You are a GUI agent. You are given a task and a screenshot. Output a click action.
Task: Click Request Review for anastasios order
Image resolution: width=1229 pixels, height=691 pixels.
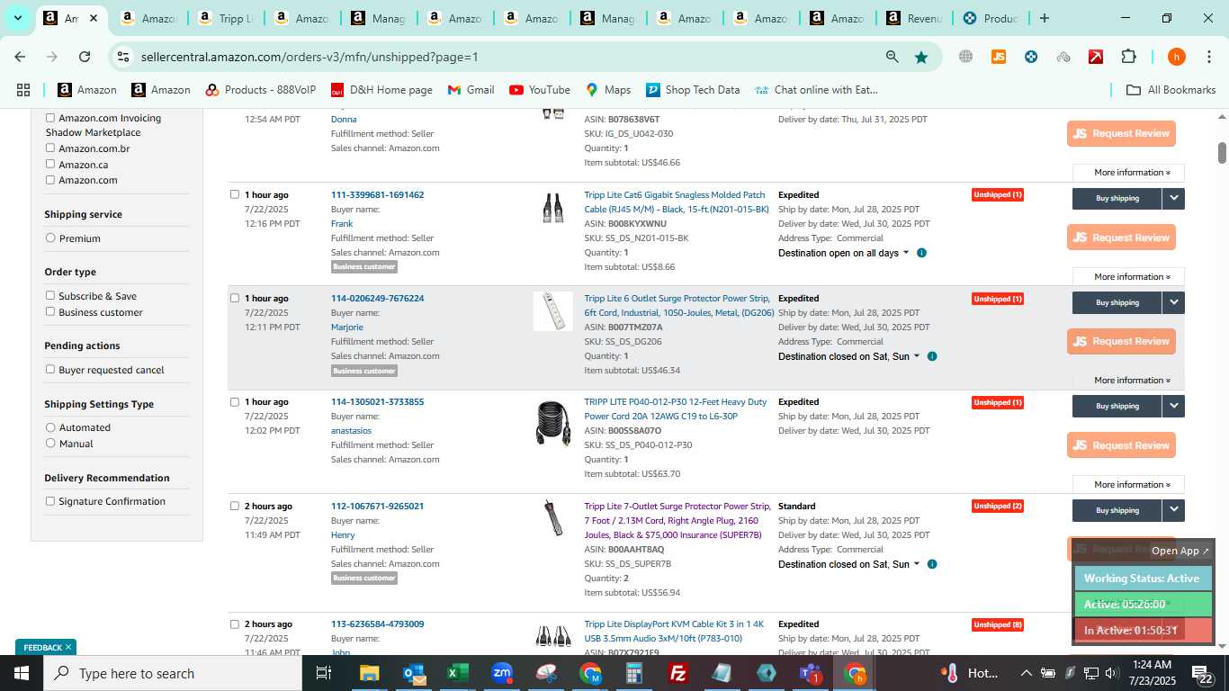point(1121,445)
